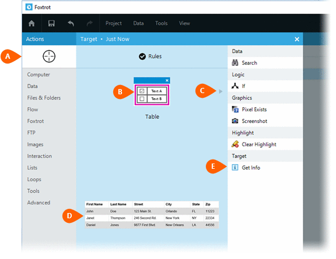Close the Target panel with X

coord(297,39)
